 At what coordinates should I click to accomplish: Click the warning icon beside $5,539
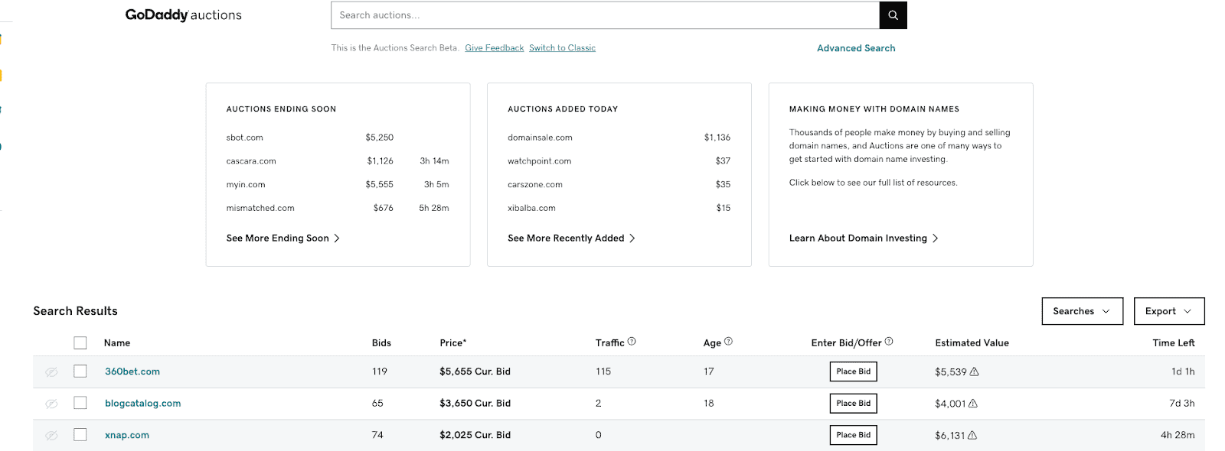pos(975,372)
